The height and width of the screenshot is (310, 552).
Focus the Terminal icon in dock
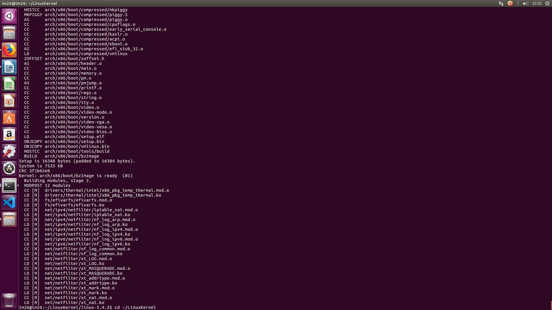(x=9, y=186)
